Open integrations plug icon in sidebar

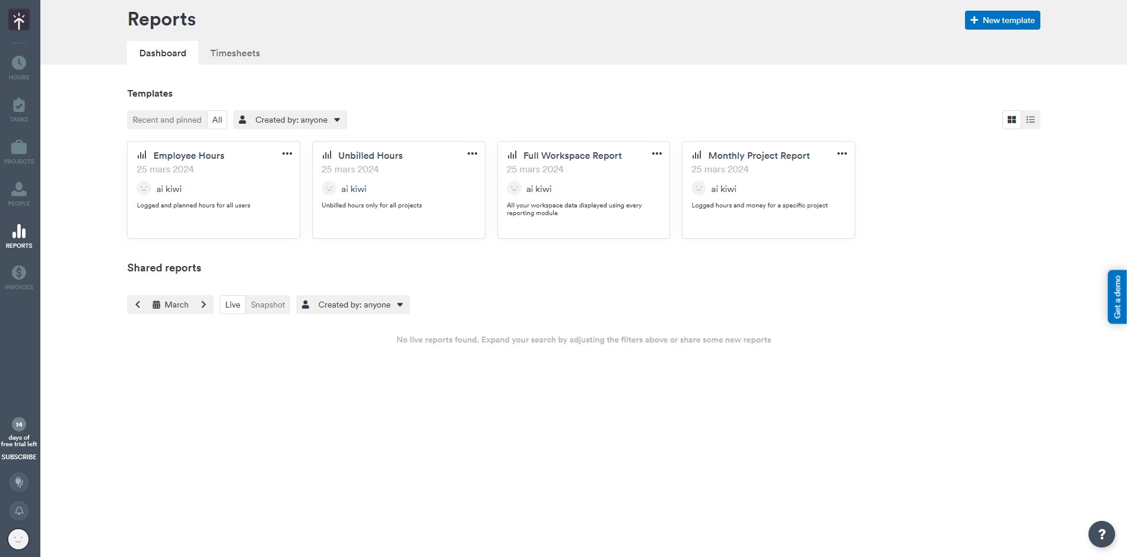coord(19,482)
